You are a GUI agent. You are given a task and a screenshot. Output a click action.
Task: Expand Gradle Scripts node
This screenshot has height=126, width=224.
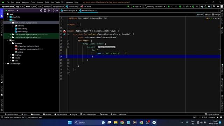point(5,64)
